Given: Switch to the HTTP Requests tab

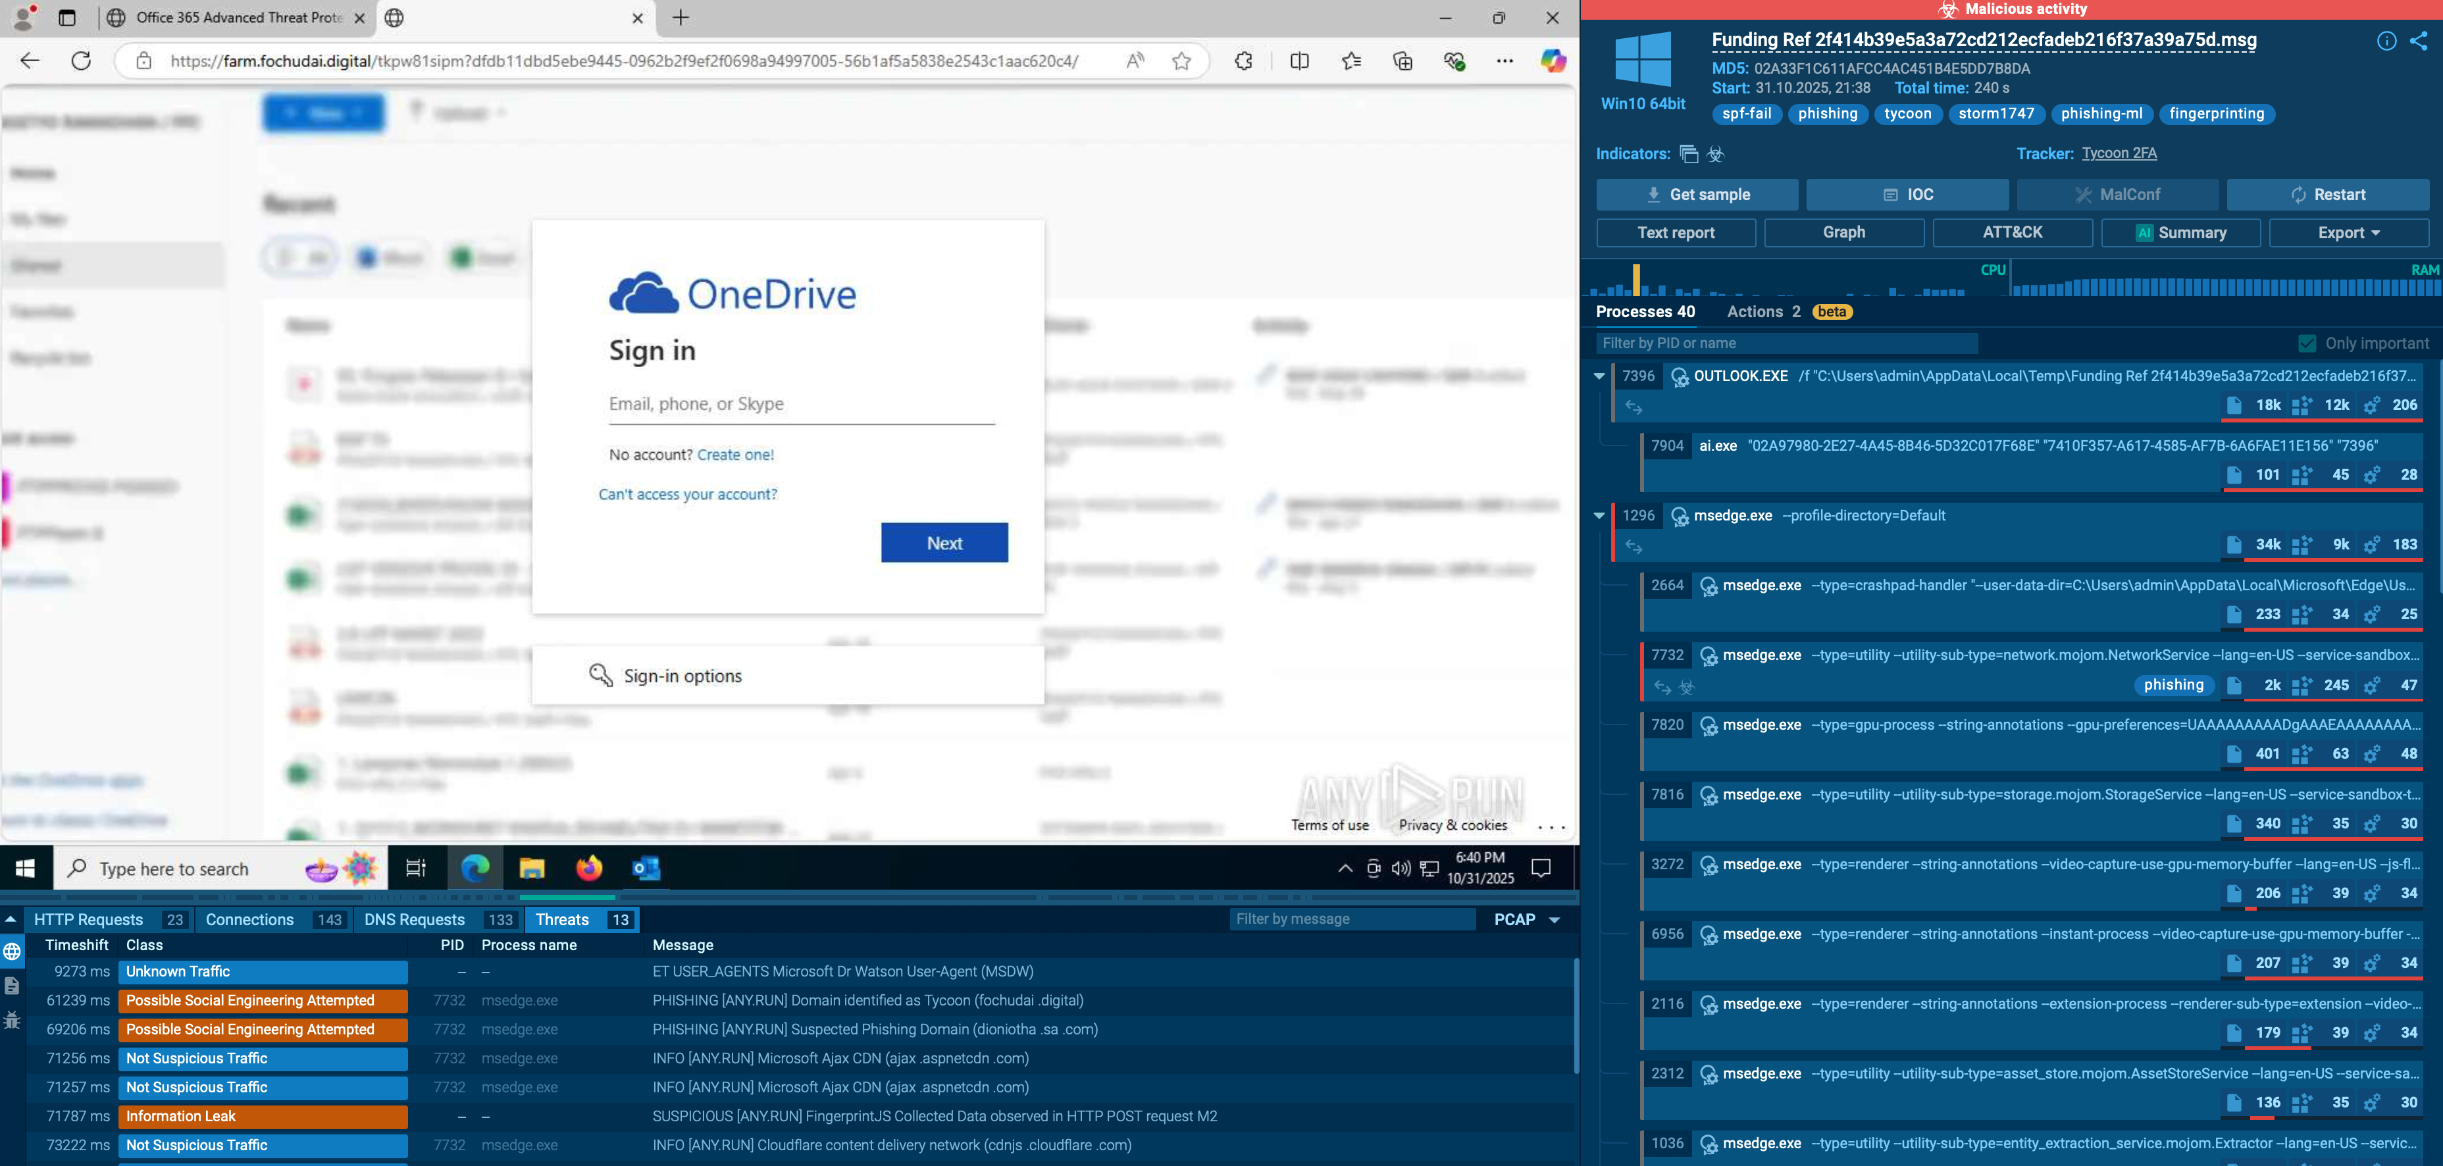Looking at the screenshot, I should tap(88, 919).
